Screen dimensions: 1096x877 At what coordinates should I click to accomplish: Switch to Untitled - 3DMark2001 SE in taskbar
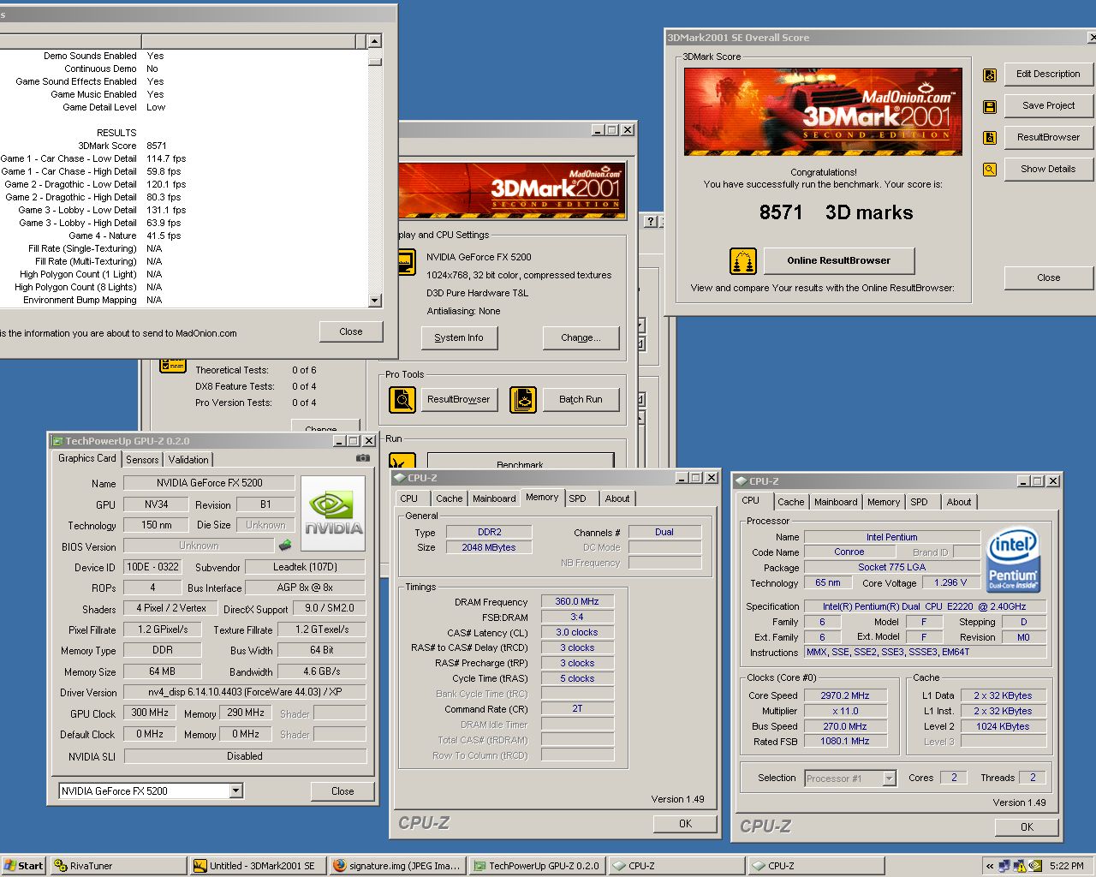[x=257, y=866]
